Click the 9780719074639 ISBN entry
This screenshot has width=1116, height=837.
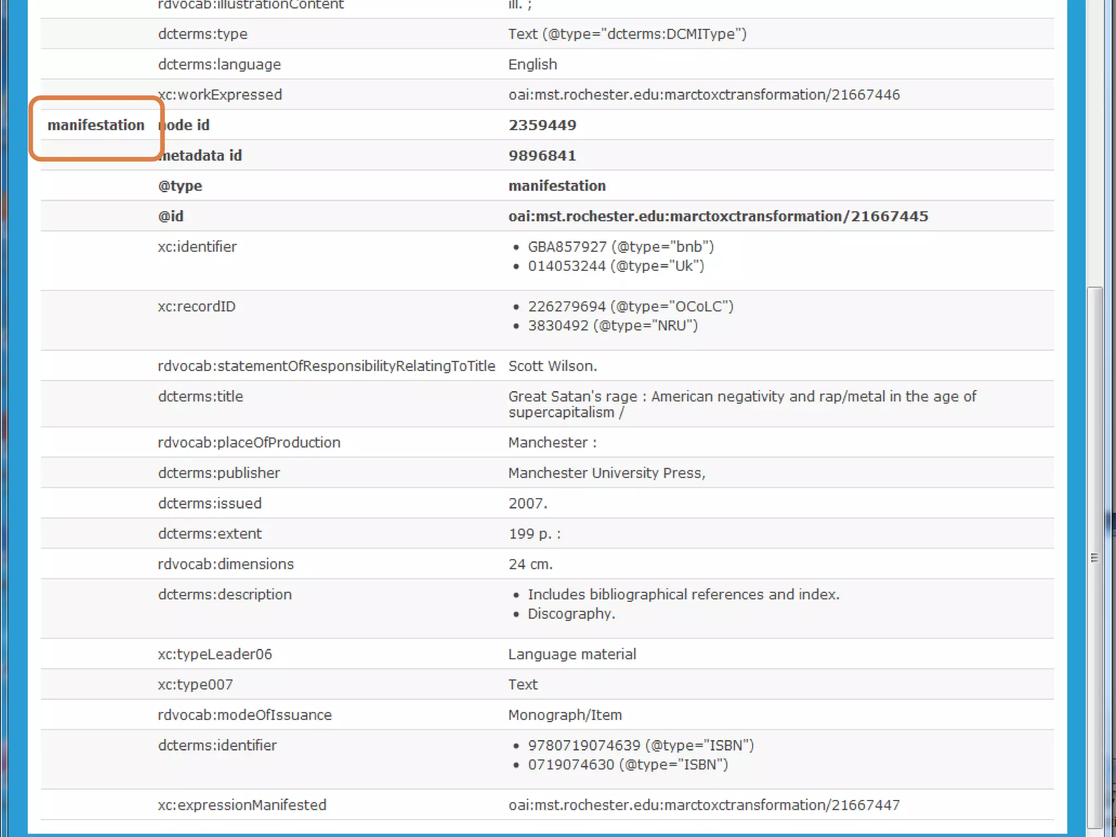(x=640, y=745)
